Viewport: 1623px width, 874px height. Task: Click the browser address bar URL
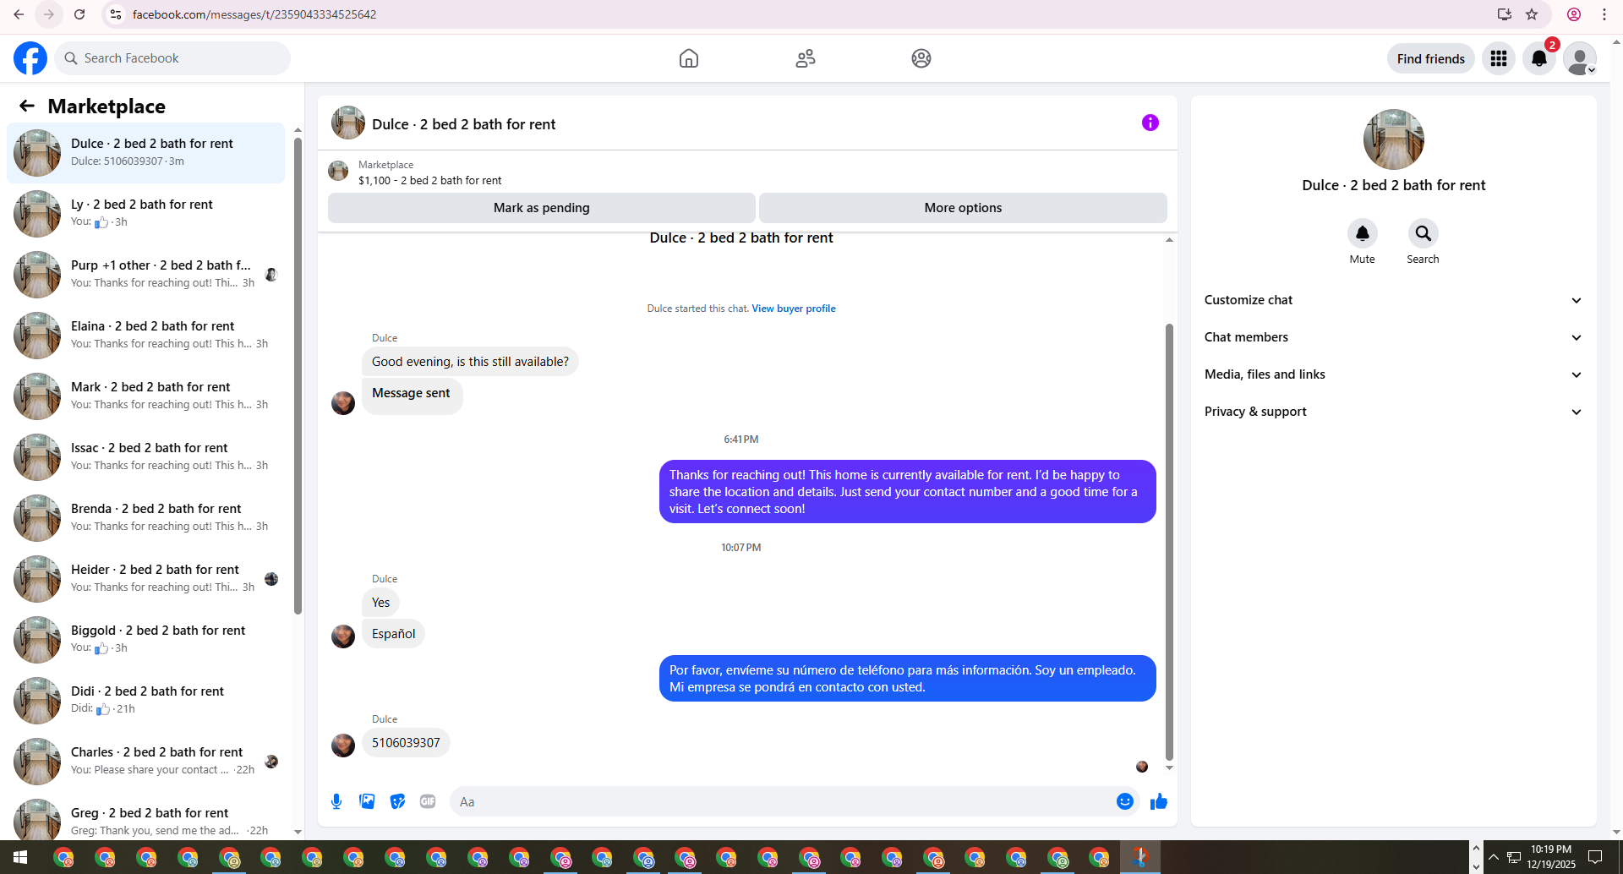254,14
